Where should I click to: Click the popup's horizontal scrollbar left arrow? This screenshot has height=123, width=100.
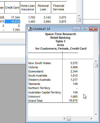[64, 119]
